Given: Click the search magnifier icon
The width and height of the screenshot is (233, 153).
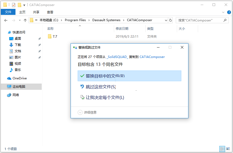Looking at the screenshot, I should point(225,20).
